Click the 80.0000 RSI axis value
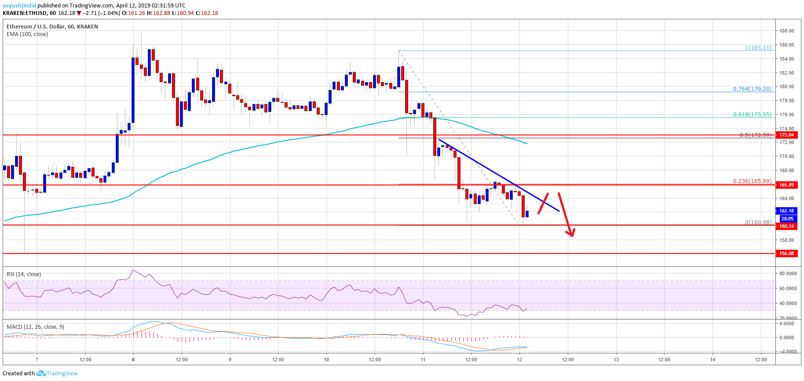804x381 pixels. (x=788, y=273)
